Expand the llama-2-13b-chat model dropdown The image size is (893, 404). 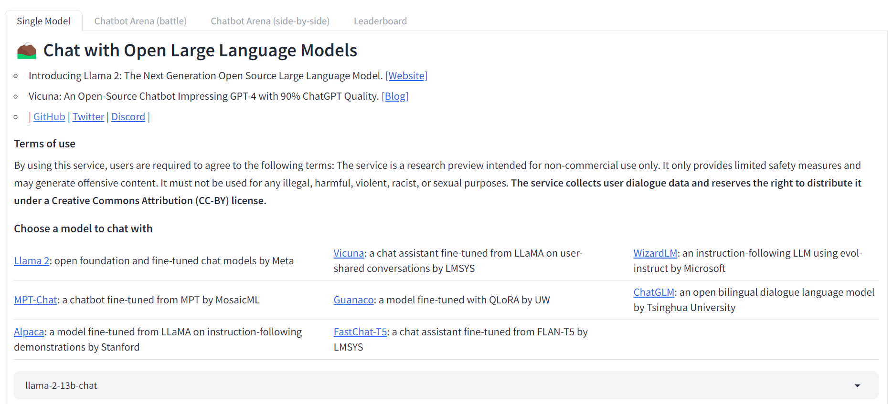[446, 385]
